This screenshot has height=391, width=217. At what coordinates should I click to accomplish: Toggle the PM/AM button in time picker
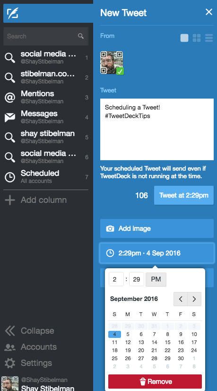(156, 279)
